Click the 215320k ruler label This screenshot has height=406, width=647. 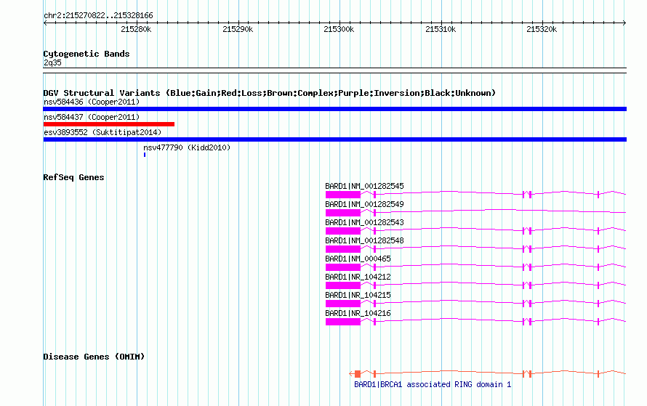tap(542, 29)
